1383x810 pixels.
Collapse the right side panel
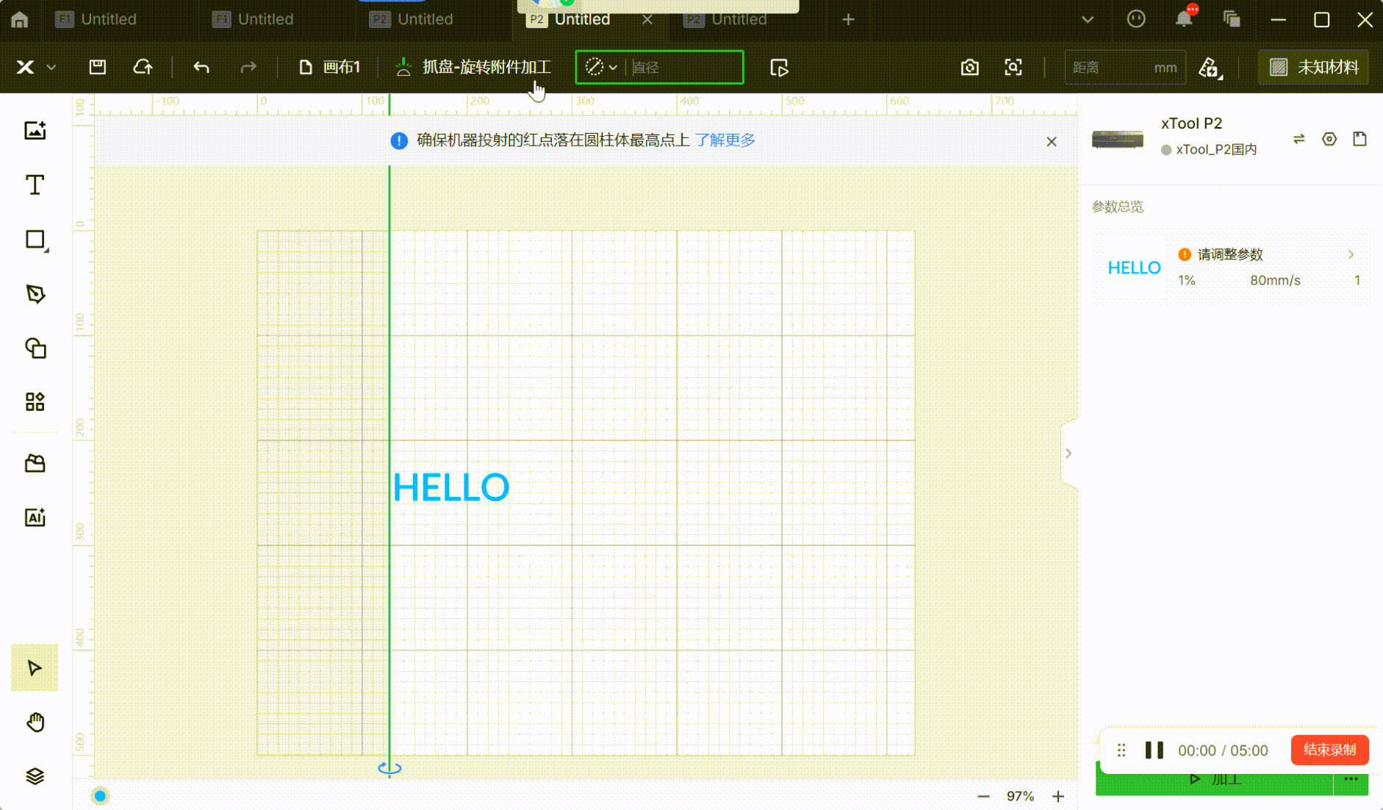1068,454
